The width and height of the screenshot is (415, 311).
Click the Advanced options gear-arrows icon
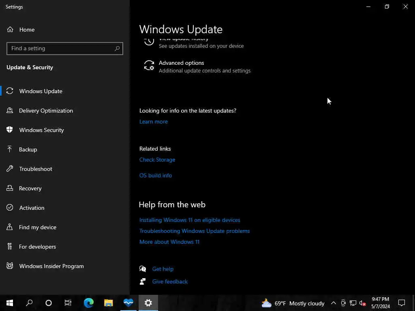pyautogui.click(x=149, y=65)
